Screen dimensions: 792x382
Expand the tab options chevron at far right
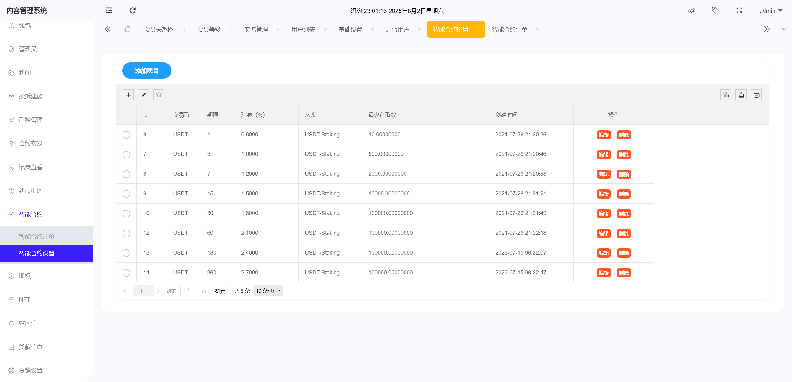point(784,29)
